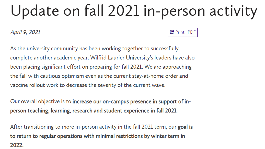Click the bold year '2022' ending the paragraph
Image resolution: width=265 pixels, height=149 pixels.
tap(16, 145)
